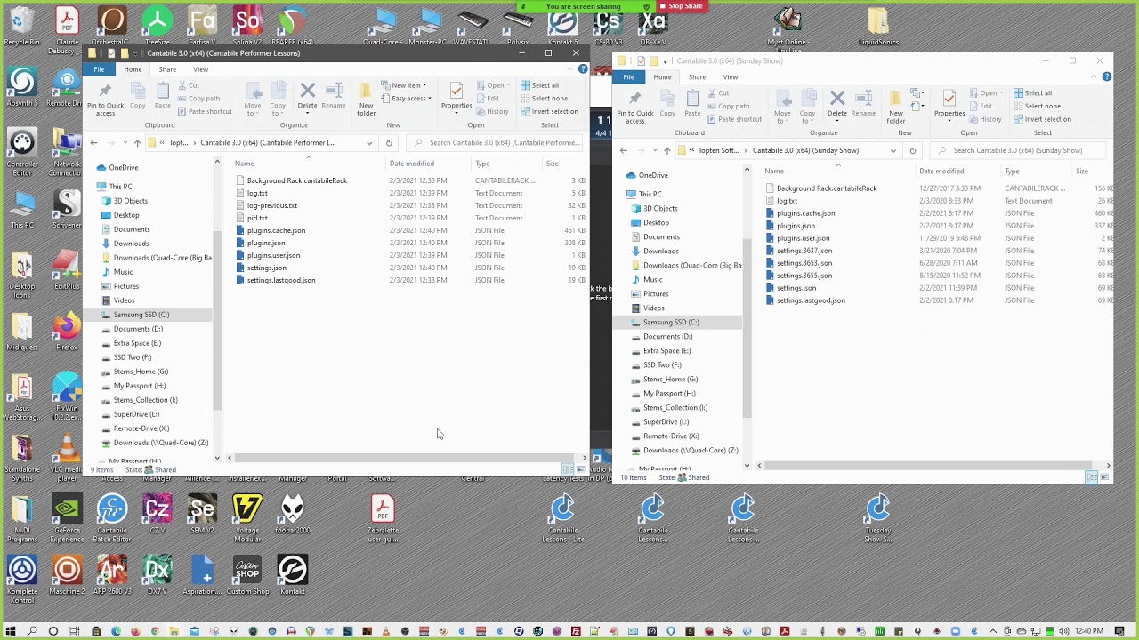Open Tuesday Show desktop shortcut
1139x640 pixels.
pyautogui.click(x=877, y=520)
